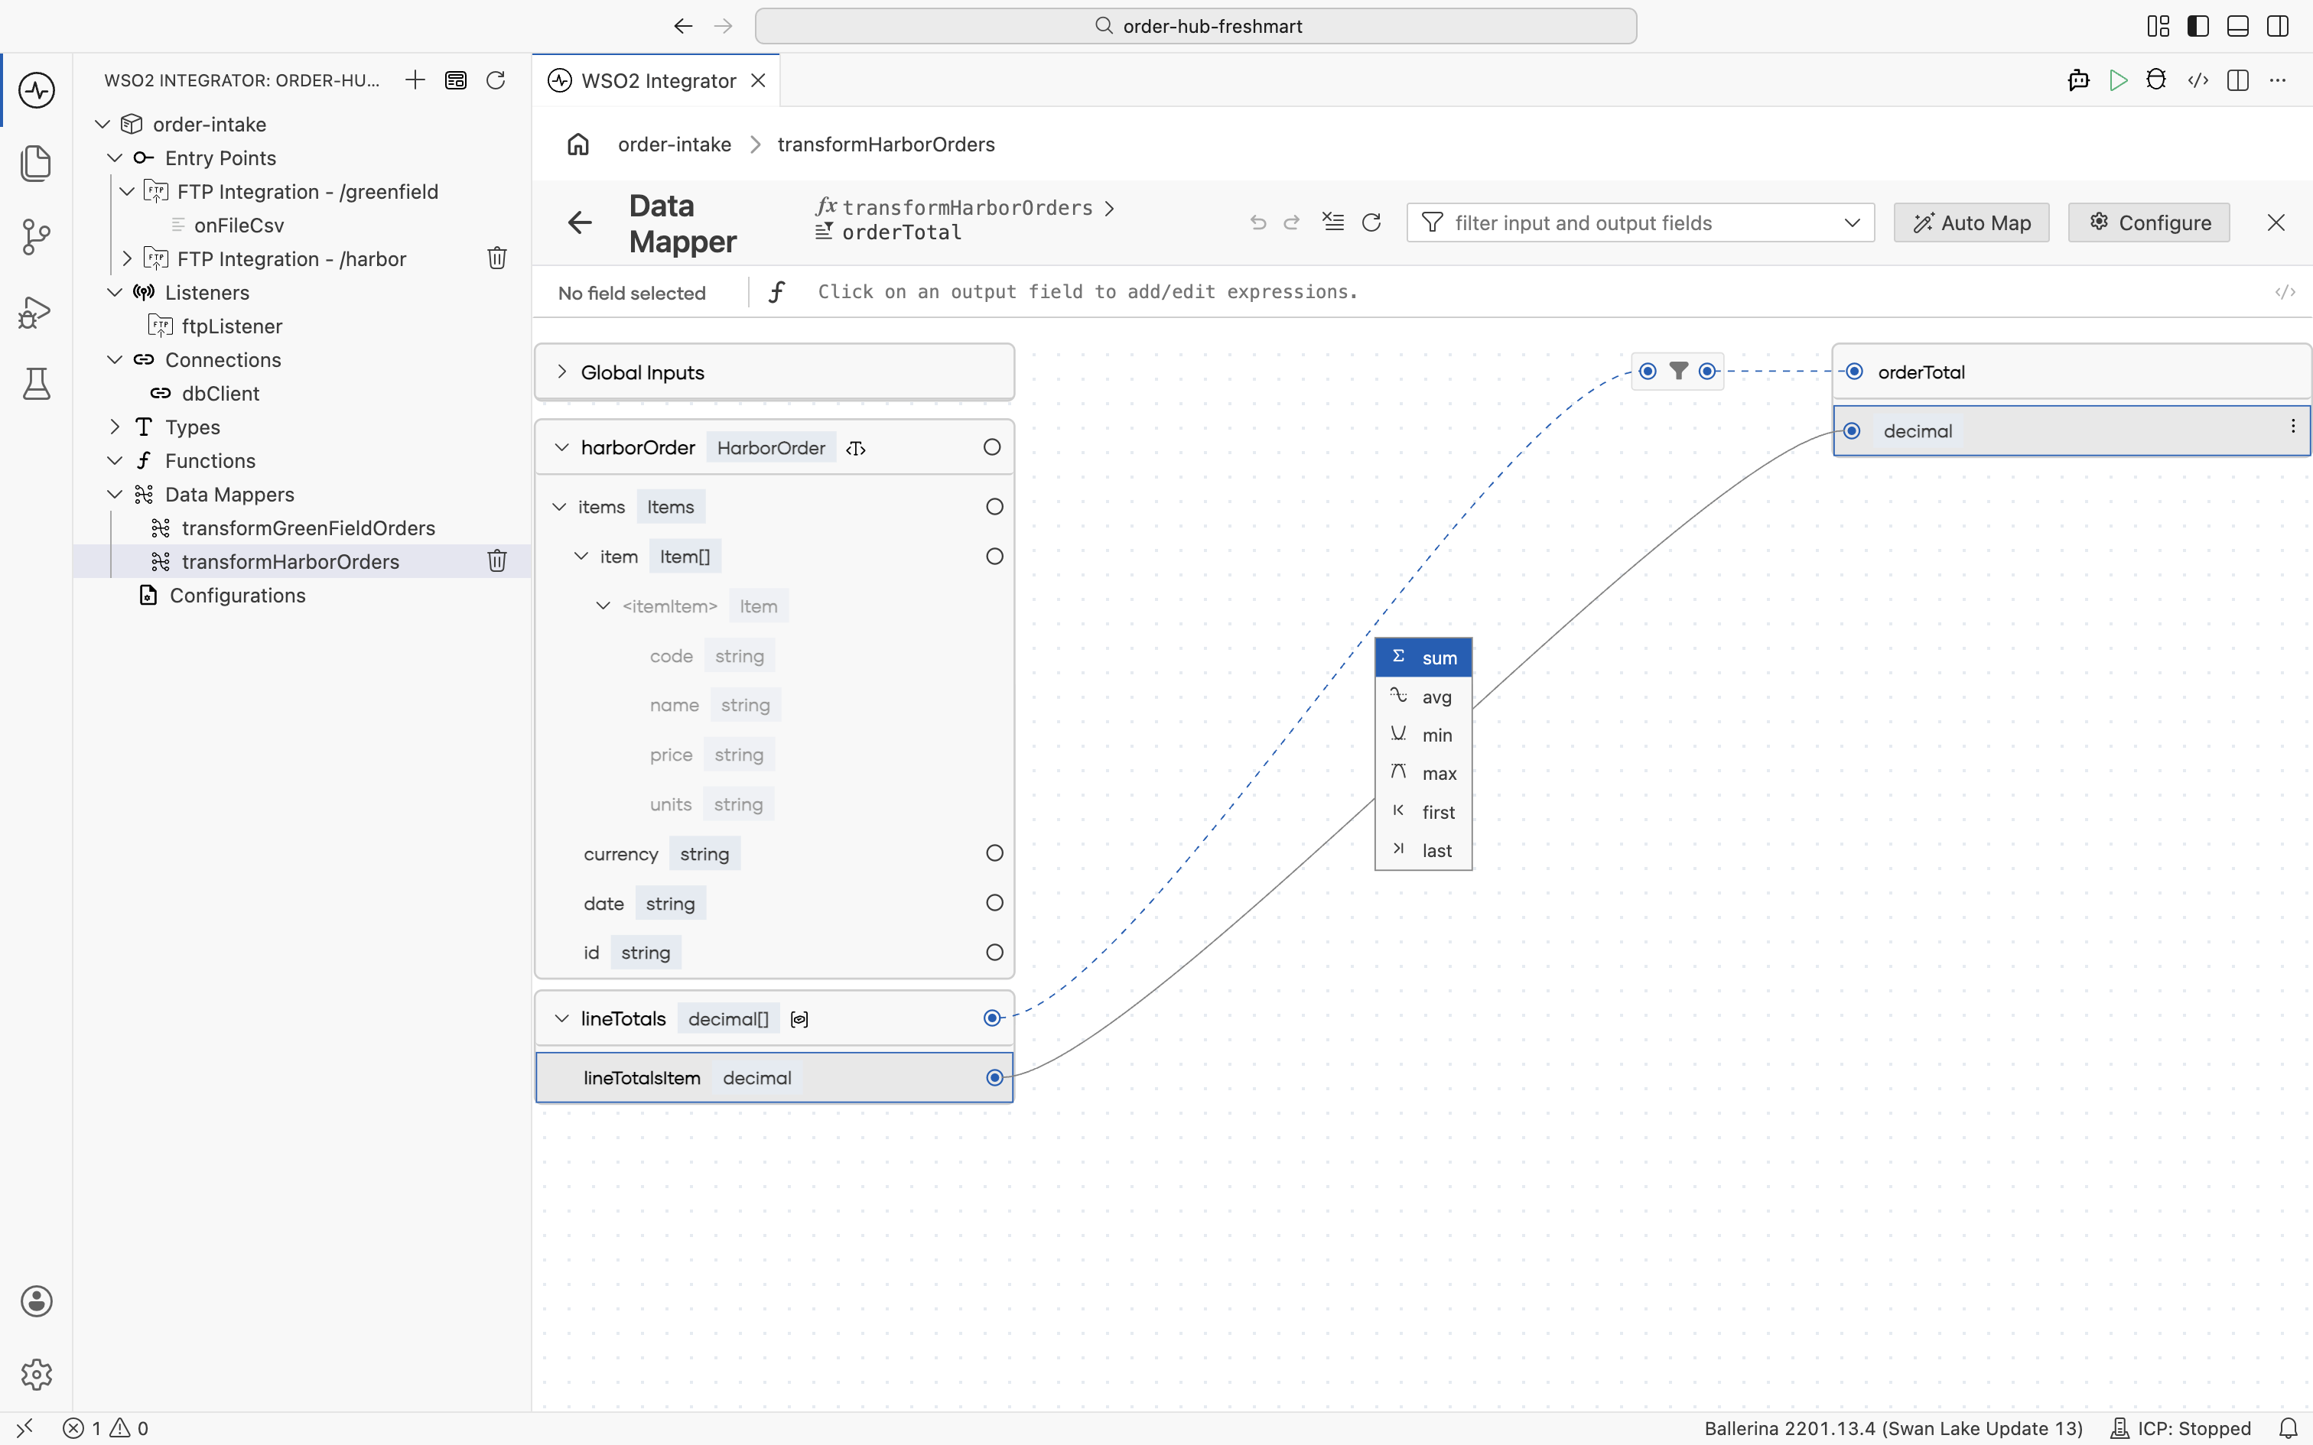This screenshot has width=2313, height=1445.
Task: Click the filter funnel on mapping link
Action: click(1677, 371)
